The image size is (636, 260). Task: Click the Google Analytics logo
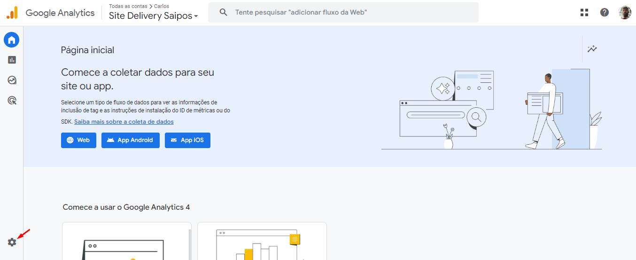(x=12, y=13)
